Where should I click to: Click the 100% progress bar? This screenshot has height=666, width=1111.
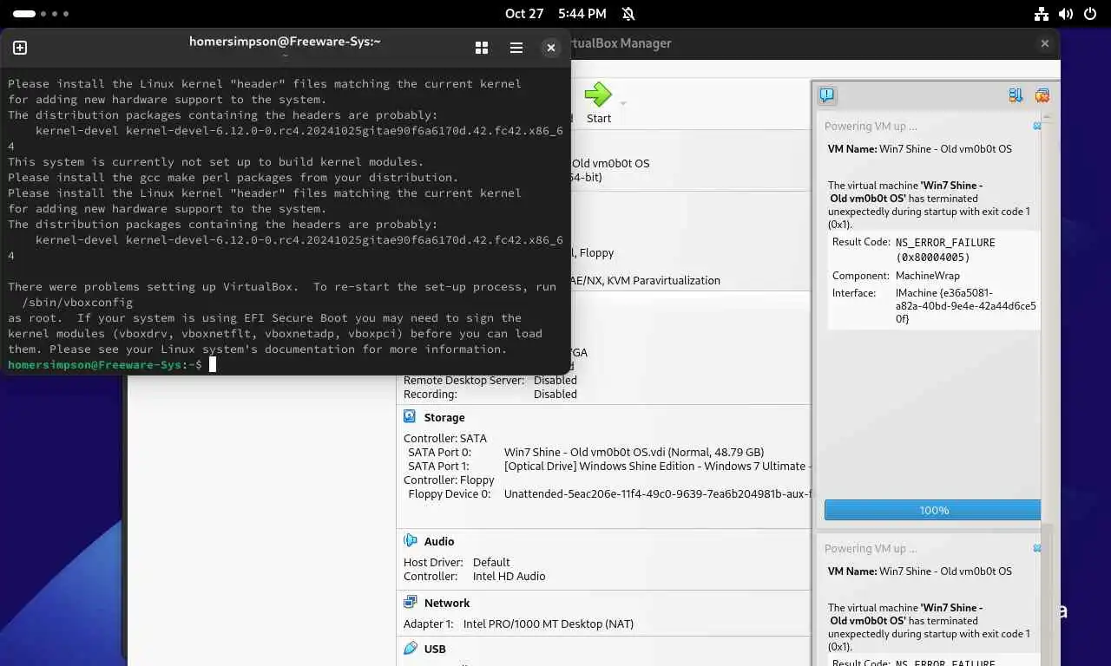pyautogui.click(x=932, y=511)
